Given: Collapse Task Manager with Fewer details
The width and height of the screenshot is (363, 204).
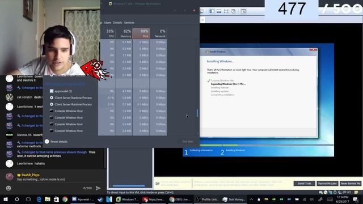Looking at the screenshot, I should tap(56, 142).
